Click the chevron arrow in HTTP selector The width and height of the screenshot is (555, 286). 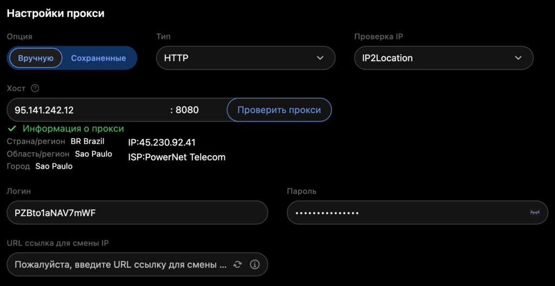click(x=320, y=58)
